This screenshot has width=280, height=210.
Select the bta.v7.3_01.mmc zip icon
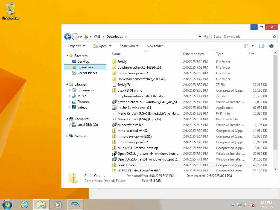114,90
